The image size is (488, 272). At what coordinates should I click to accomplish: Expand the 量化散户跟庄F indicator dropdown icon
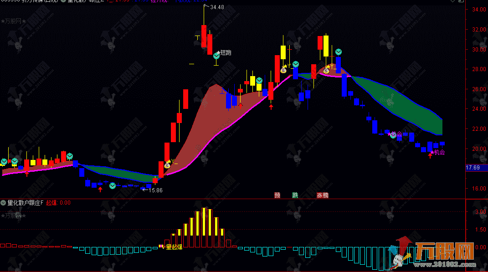pos(4,203)
